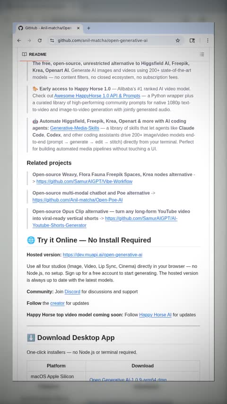The width and height of the screenshot is (227, 404).
Task: Open the media search icon beside bookmark star
Action: pyautogui.click(x=192, y=41)
